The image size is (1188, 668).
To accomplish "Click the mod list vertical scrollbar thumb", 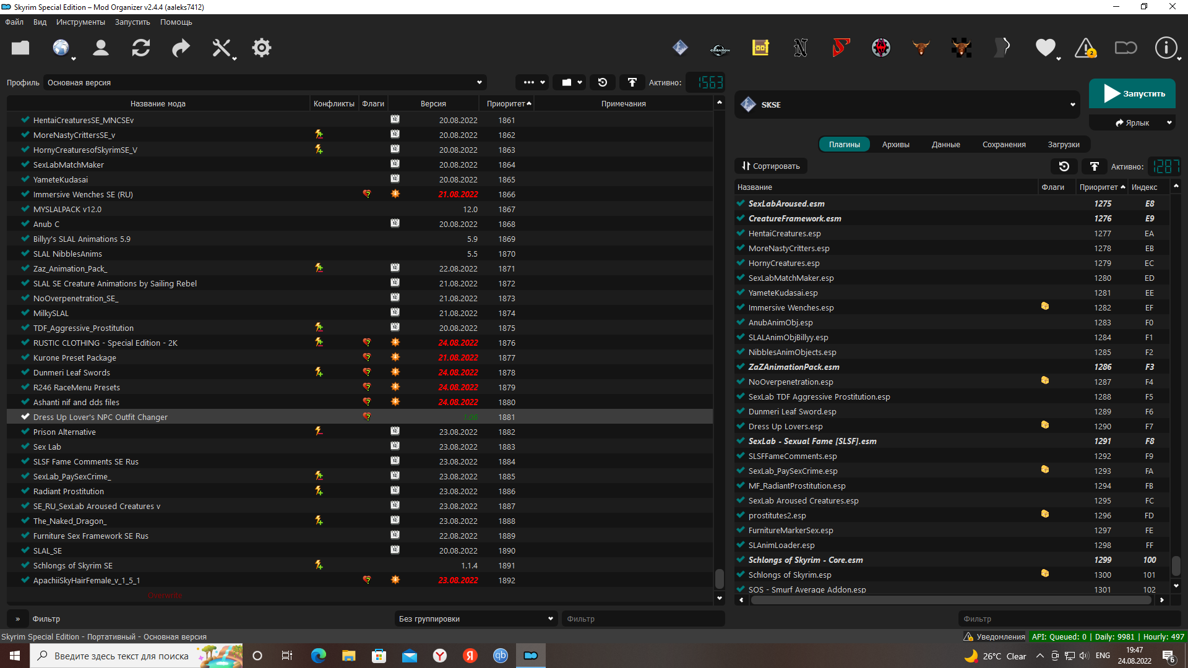I will coord(719,579).
